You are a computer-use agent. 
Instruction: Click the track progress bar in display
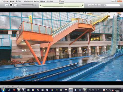(x=61, y=7)
